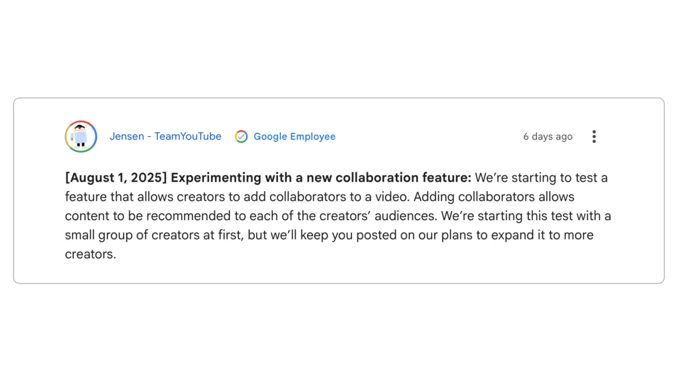The width and height of the screenshot is (681, 383).
Task: Click the graduation-cap character in the avatar
Action: tap(81, 135)
